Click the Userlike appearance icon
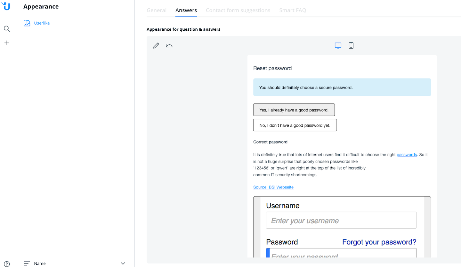 click(27, 23)
